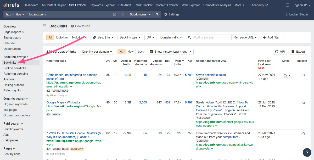
Task: Open Anchors report in sidebar
Action: tap(9, 79)
